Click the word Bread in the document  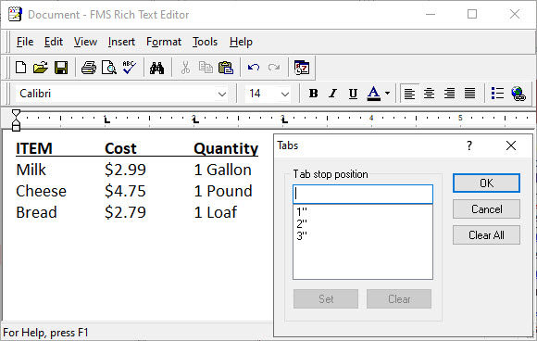[36, 212]
